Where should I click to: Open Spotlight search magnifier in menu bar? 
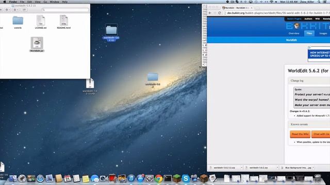pyautogui.click(x=319, y=2)
